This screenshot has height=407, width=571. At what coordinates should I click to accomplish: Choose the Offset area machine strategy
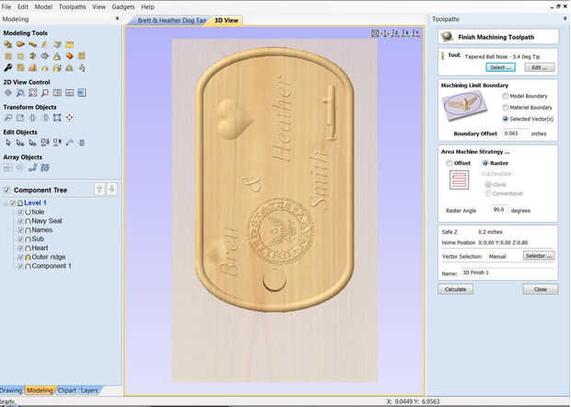(449, 163)
